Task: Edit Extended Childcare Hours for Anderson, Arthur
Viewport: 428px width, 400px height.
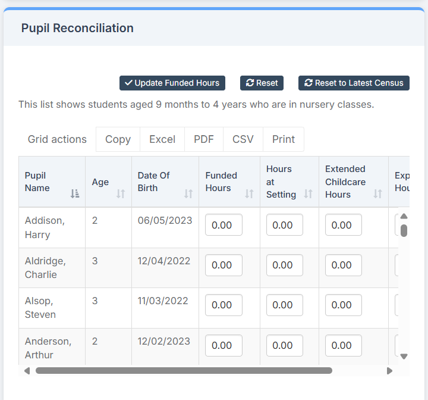Action: point(343,345)
